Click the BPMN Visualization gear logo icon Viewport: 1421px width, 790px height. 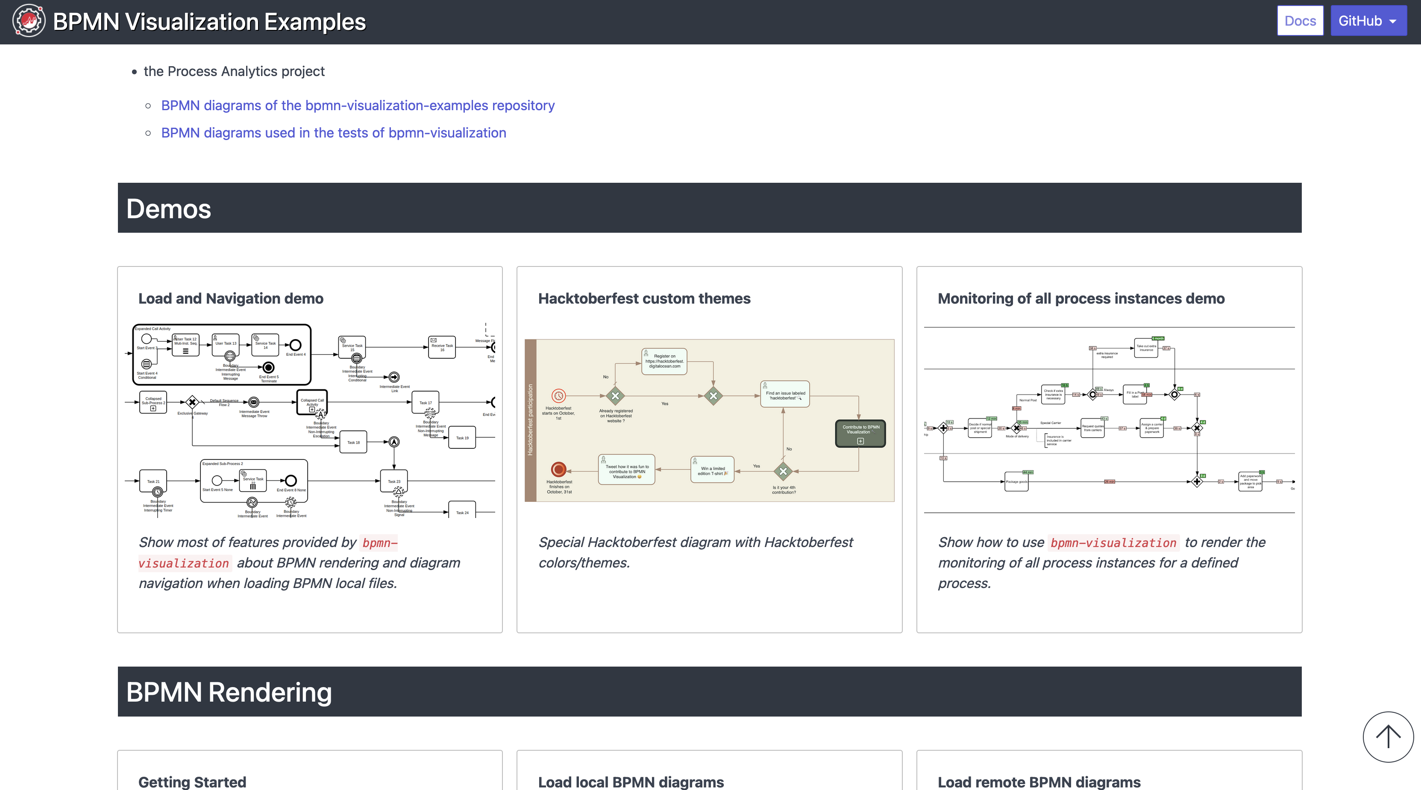(29, 21)
